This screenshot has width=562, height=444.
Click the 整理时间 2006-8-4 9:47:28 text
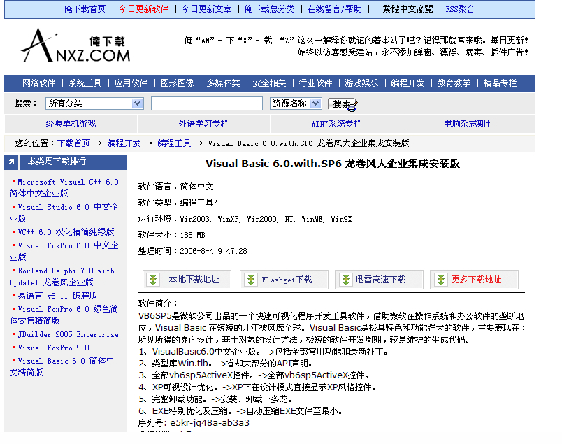pos(193,251)
